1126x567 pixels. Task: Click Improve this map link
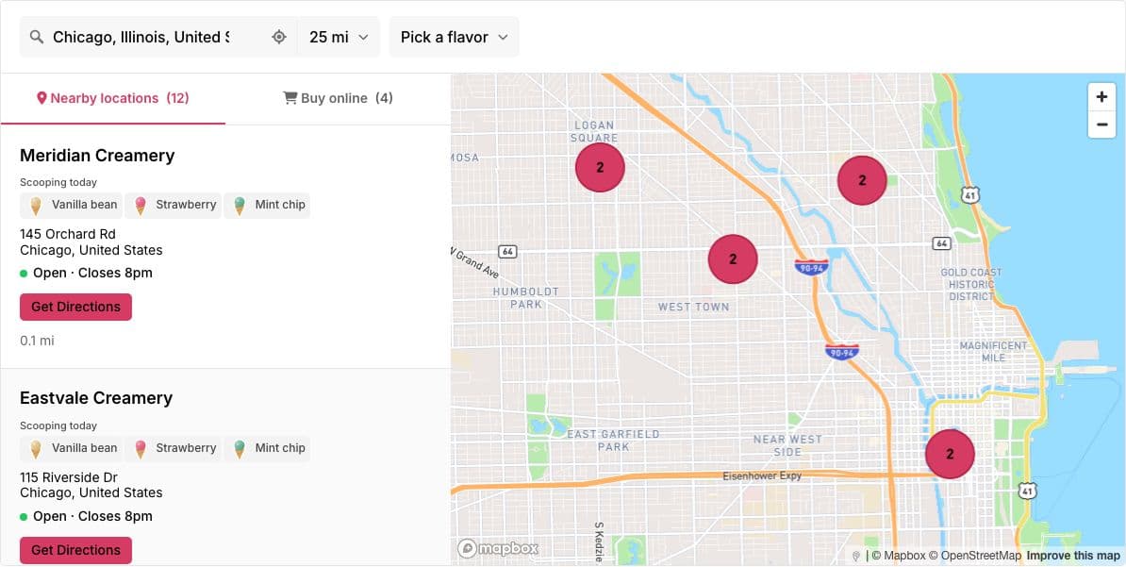[1073, 556]
